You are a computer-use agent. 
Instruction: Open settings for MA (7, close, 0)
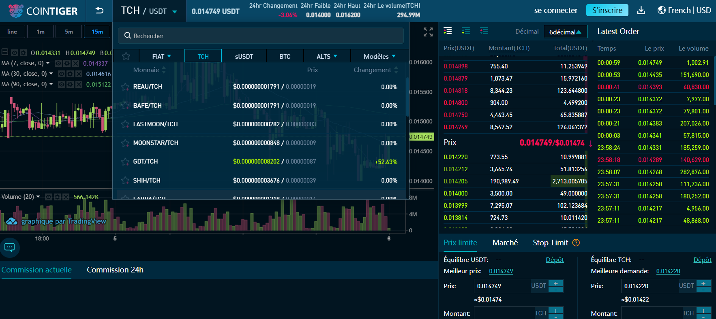point(67,63)
